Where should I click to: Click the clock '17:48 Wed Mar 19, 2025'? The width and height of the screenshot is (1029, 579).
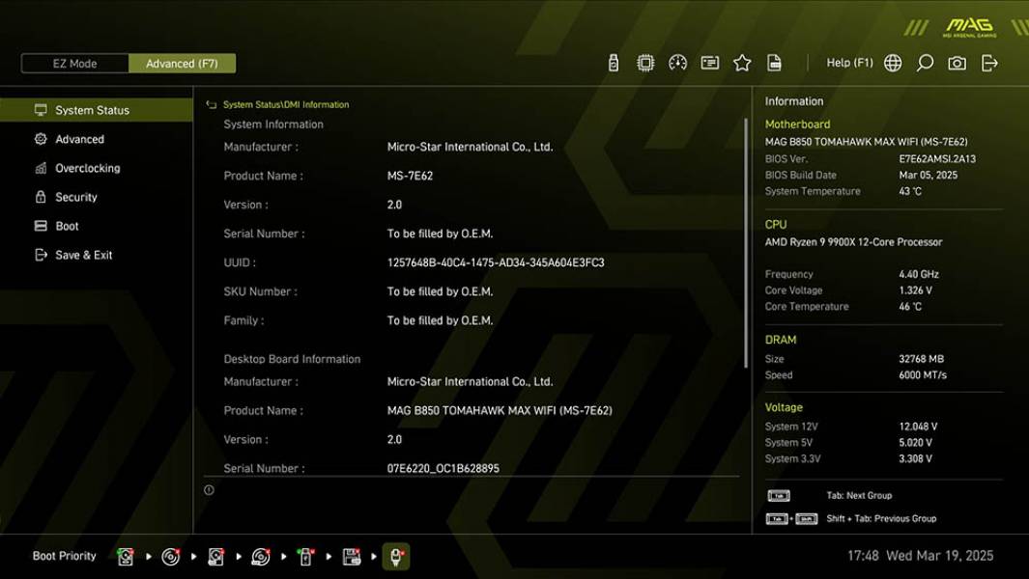pyautogui.click(x=920, y=556)
